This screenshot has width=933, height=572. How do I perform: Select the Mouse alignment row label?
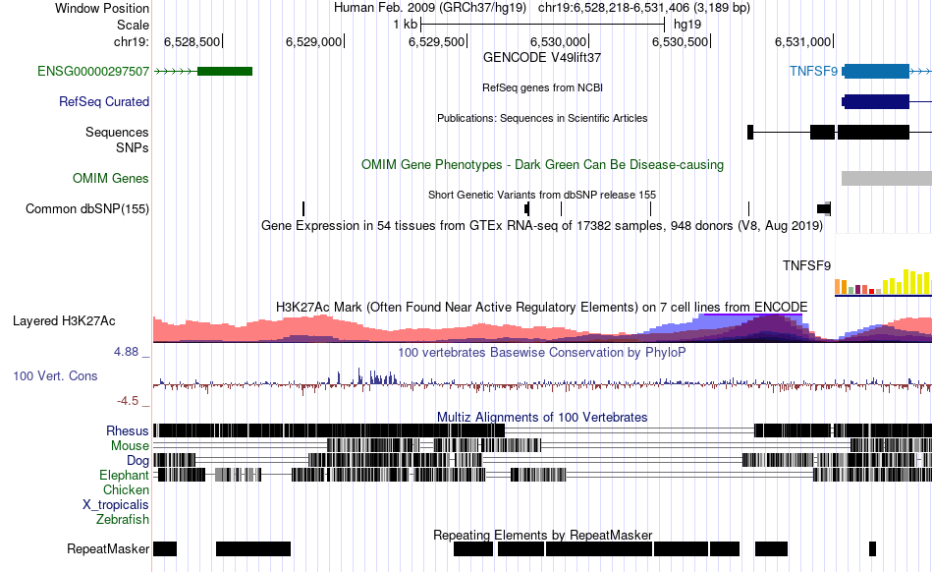pos(130,446)
